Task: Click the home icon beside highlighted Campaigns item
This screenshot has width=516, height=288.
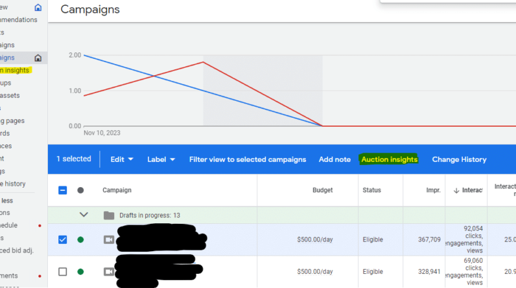Action: (38, 58)
